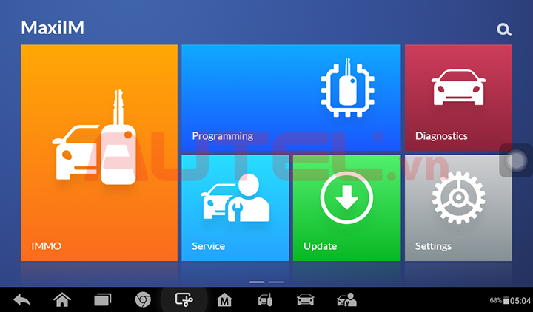Launch the Chrome browser icon
The image size is (533, 312).
(143, 300)
